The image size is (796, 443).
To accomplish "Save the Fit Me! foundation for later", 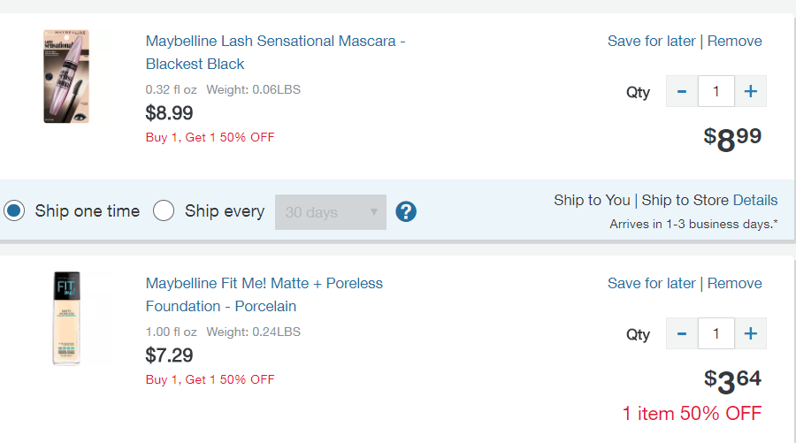I will 652,283.
